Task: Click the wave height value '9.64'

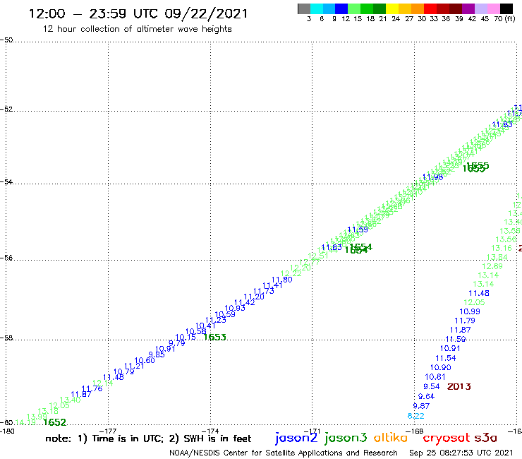Action: click(x=427, y=396)
